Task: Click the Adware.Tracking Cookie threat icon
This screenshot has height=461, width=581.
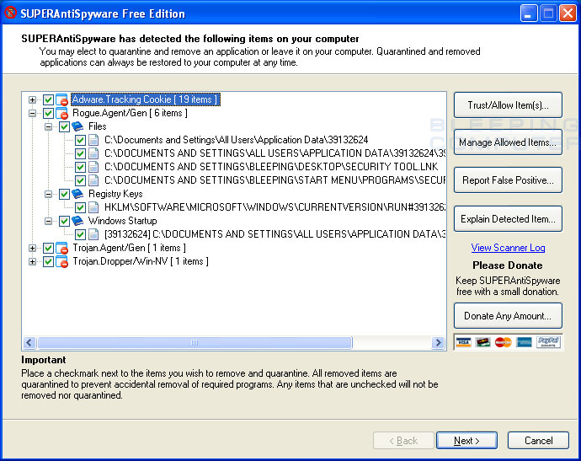Action: pos(61,99)
